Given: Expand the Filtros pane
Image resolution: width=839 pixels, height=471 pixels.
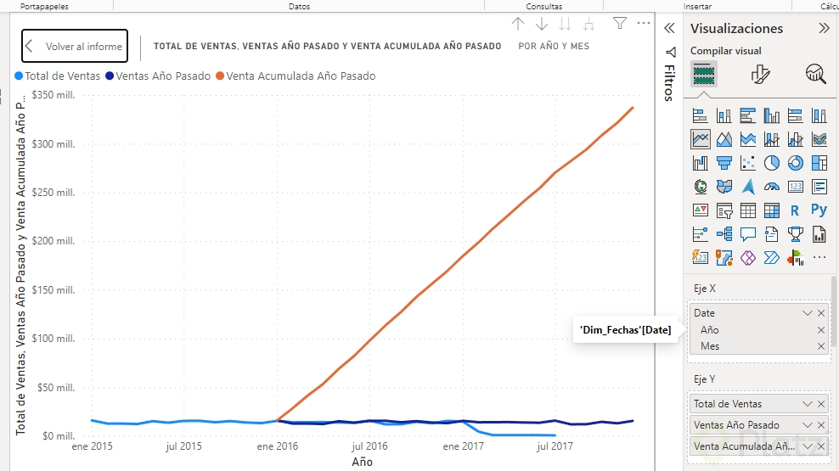Looking at the screenshot, I should point(669,28).
